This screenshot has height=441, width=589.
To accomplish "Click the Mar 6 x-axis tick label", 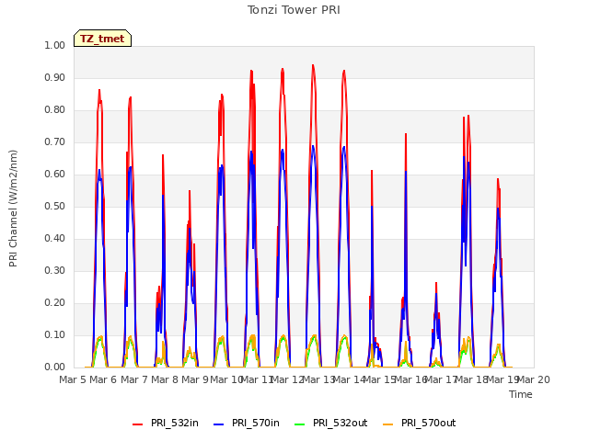I will (x=103, y=379).
